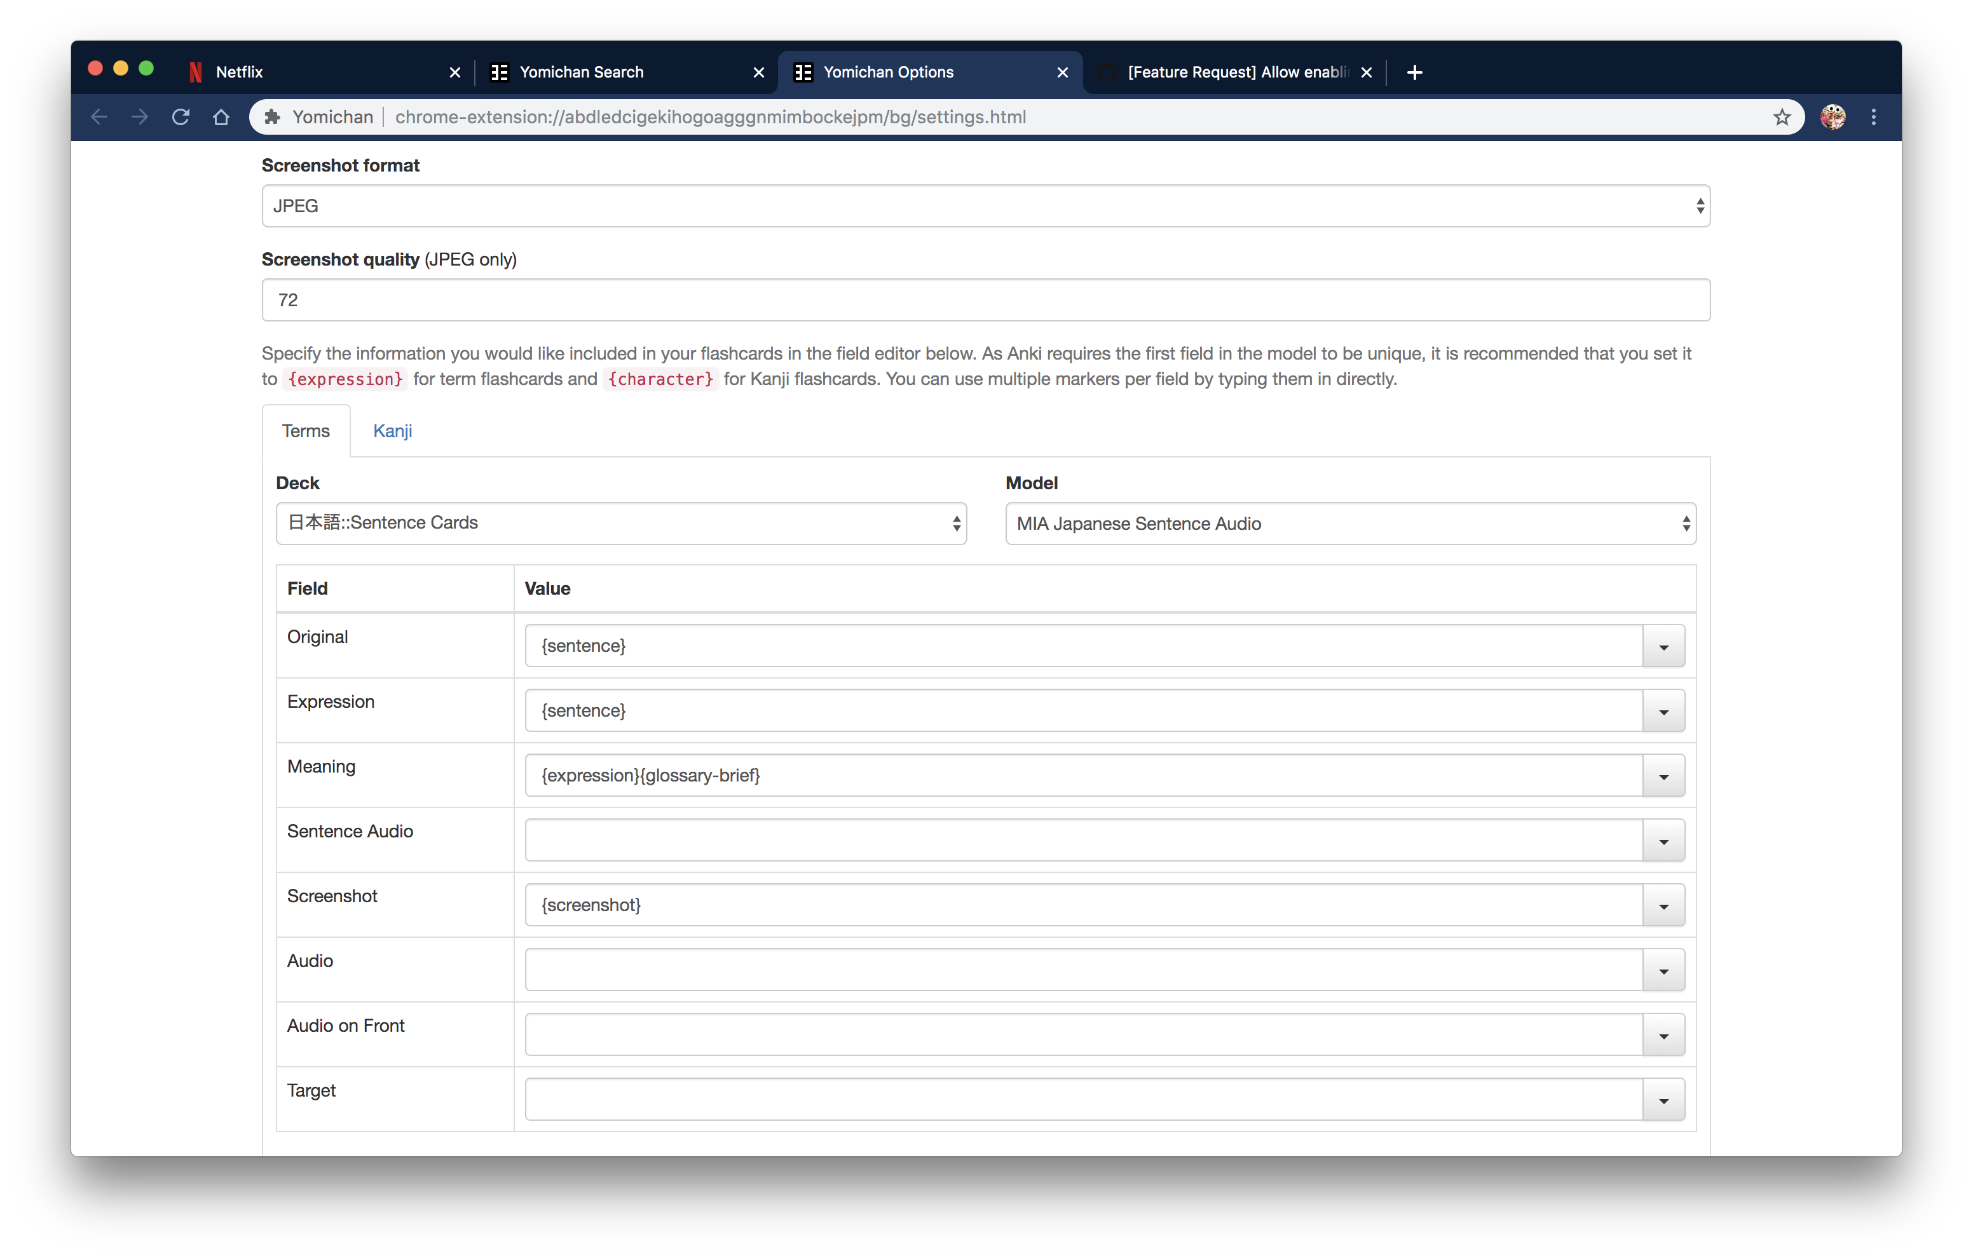Expand marker dropdown for Original field
The width and height of the screenshot is (1973, 1258).
point(1663,646)
